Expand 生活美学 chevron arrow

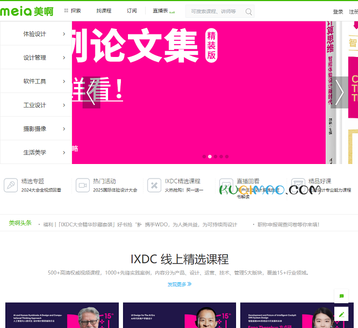pyautogui.click(x=64, y=152)
